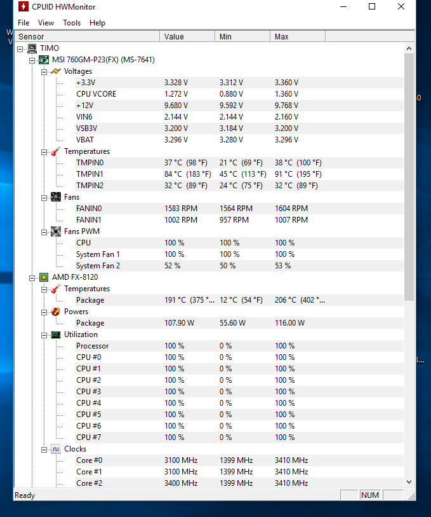
Task: Select the VSB3V row
Action: tap(239, 128)
